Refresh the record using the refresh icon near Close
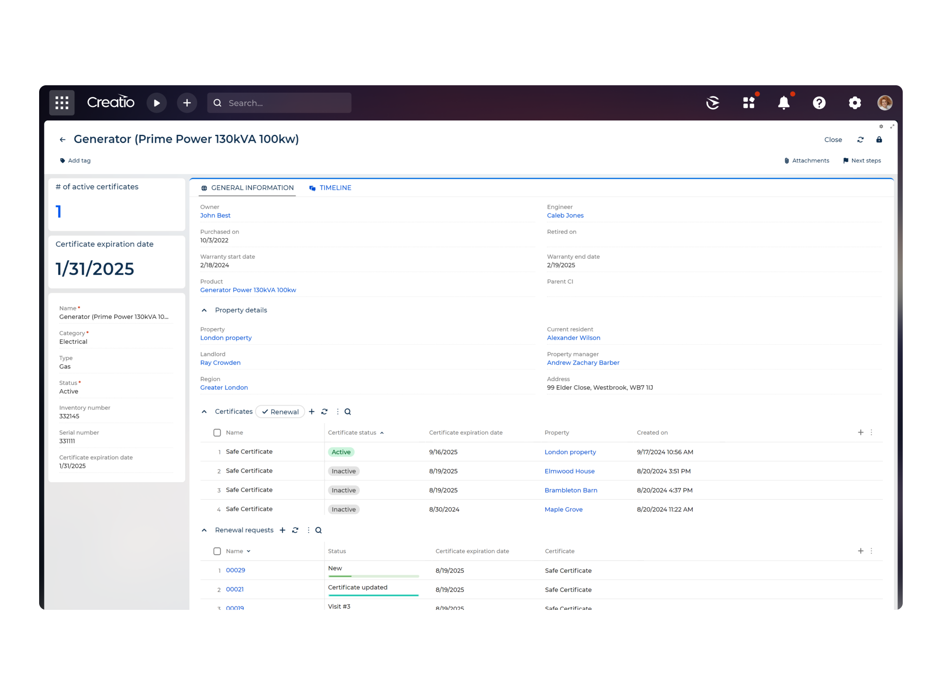The width and height of the screenshot is (941, 696). tap(860, 140)
